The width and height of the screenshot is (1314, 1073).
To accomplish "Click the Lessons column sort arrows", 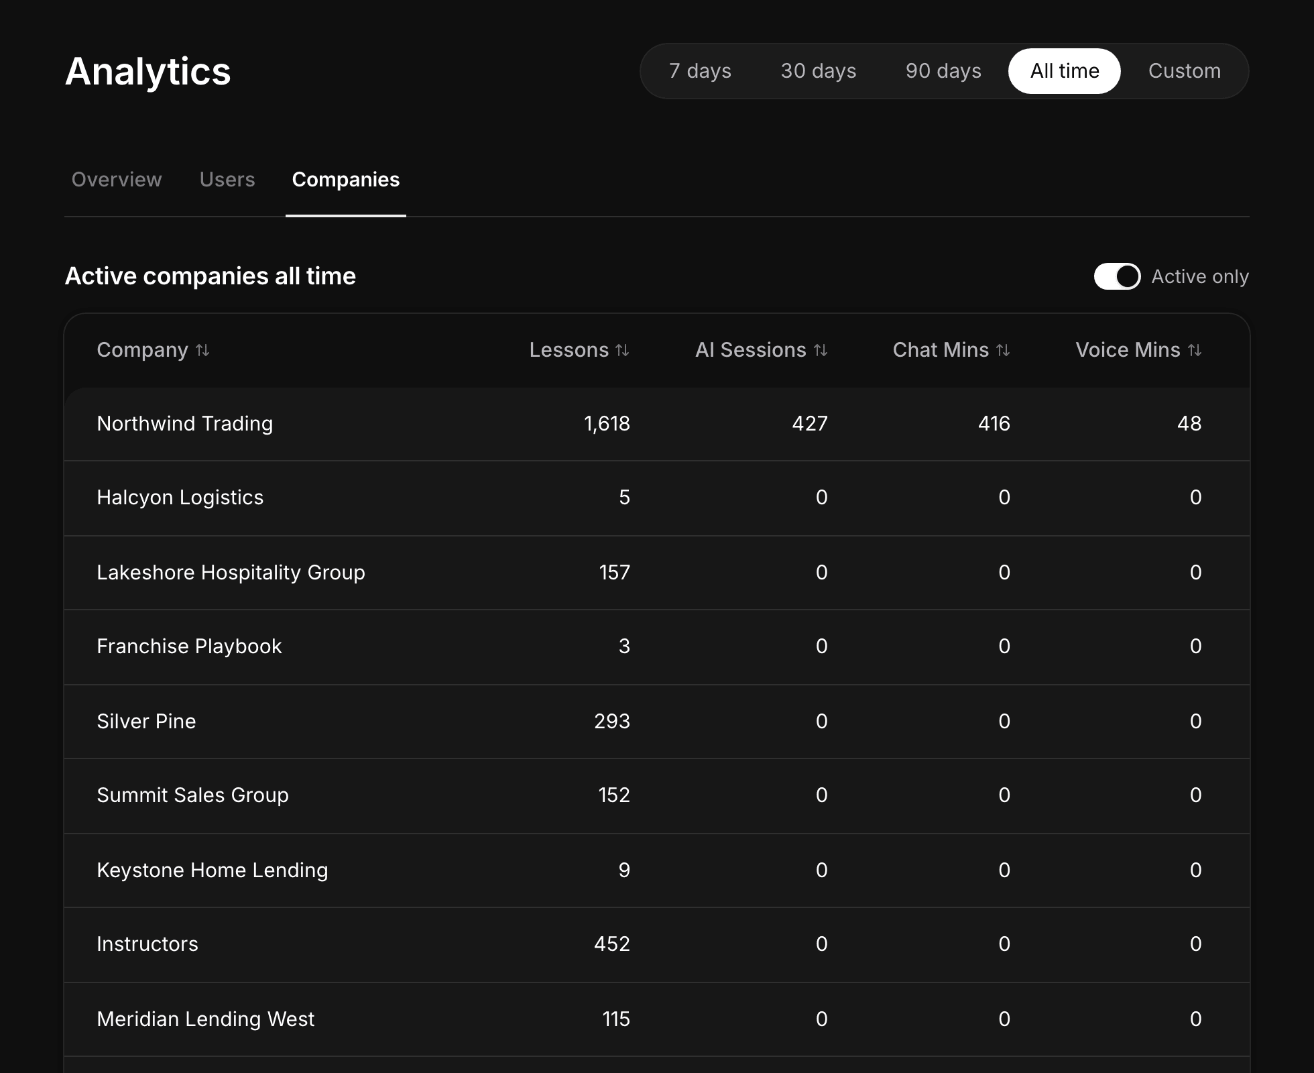I will (622, 350).
